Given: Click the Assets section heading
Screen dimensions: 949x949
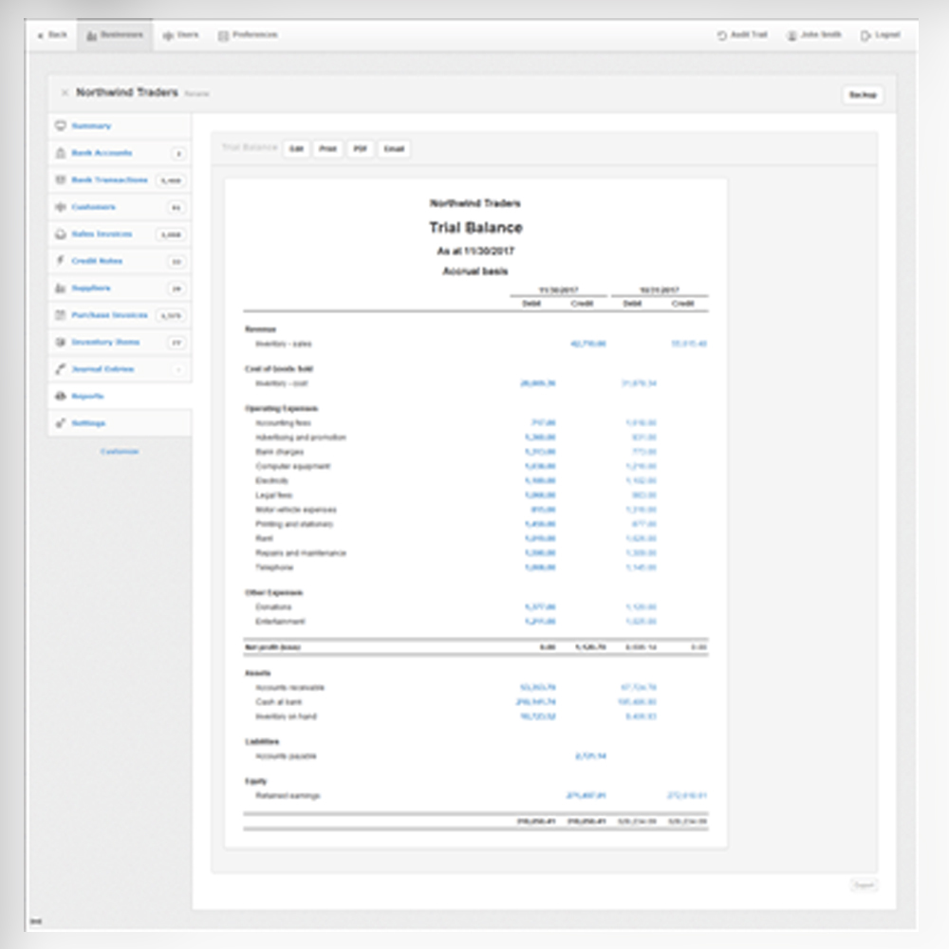Looking at the screenshot, I should coord(258,673).
